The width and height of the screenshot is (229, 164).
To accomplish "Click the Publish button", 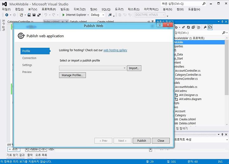I will click(142, 141).
